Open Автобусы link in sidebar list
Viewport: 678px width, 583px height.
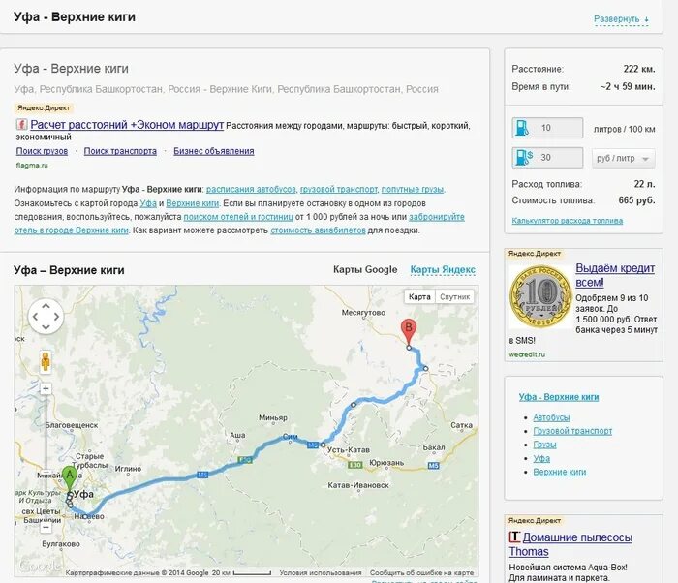[551, 417]
